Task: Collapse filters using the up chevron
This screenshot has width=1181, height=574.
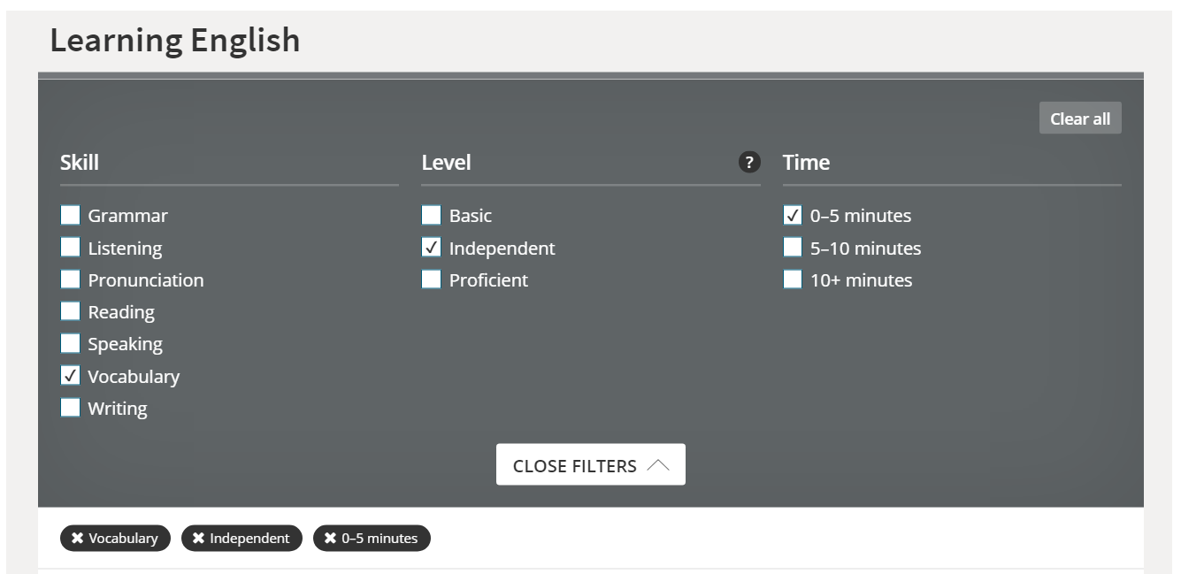Action: (658, 465)
